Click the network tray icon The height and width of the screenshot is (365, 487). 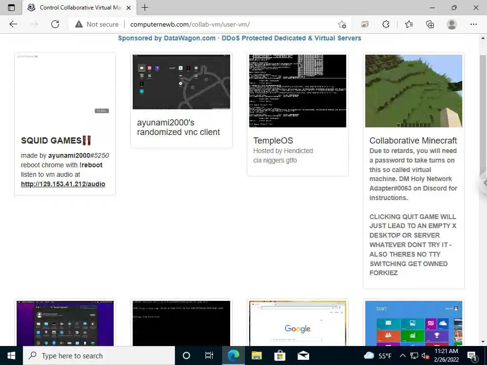pyautogui.click(x=414, y=355)
